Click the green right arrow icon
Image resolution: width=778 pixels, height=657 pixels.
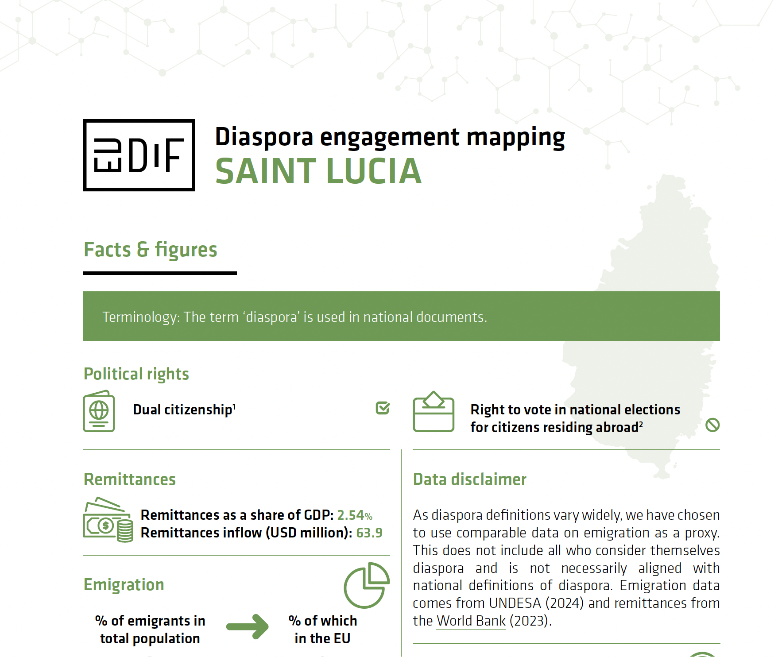point(247,626)
